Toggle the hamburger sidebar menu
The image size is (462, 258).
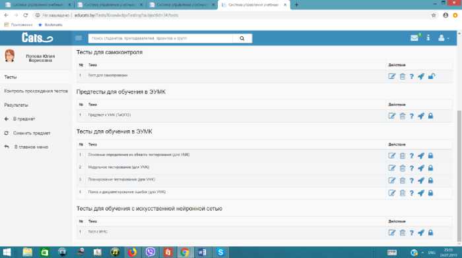[x=79, y=38]
